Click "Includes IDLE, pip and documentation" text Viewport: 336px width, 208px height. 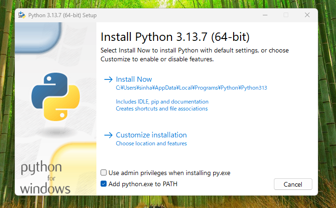162,101
